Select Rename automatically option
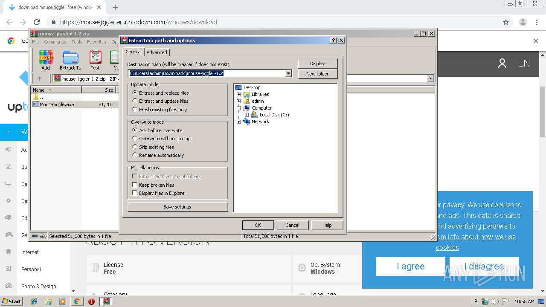 point(135,155)
